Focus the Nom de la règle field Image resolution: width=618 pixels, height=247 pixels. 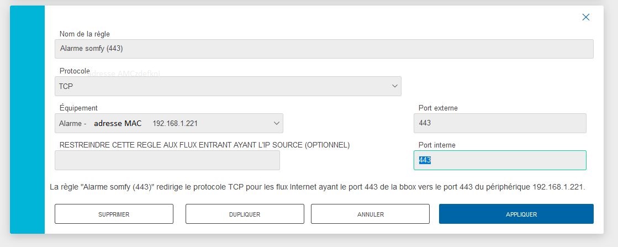324,49
